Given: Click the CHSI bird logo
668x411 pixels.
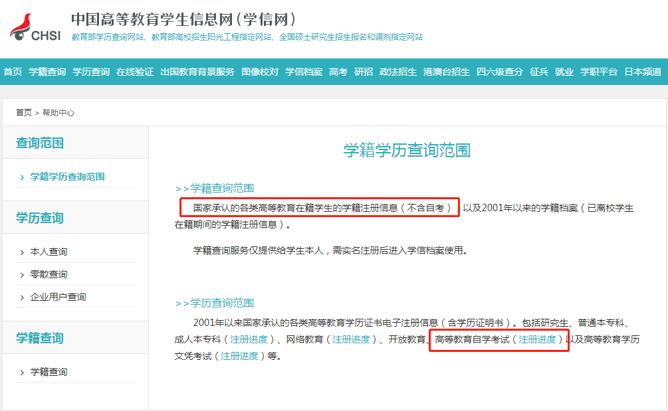Looking at the screenshot, I should pyautogui.click(x=35, y=28).
